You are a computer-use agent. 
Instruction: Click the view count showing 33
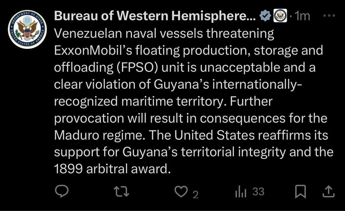coord(258,192)
